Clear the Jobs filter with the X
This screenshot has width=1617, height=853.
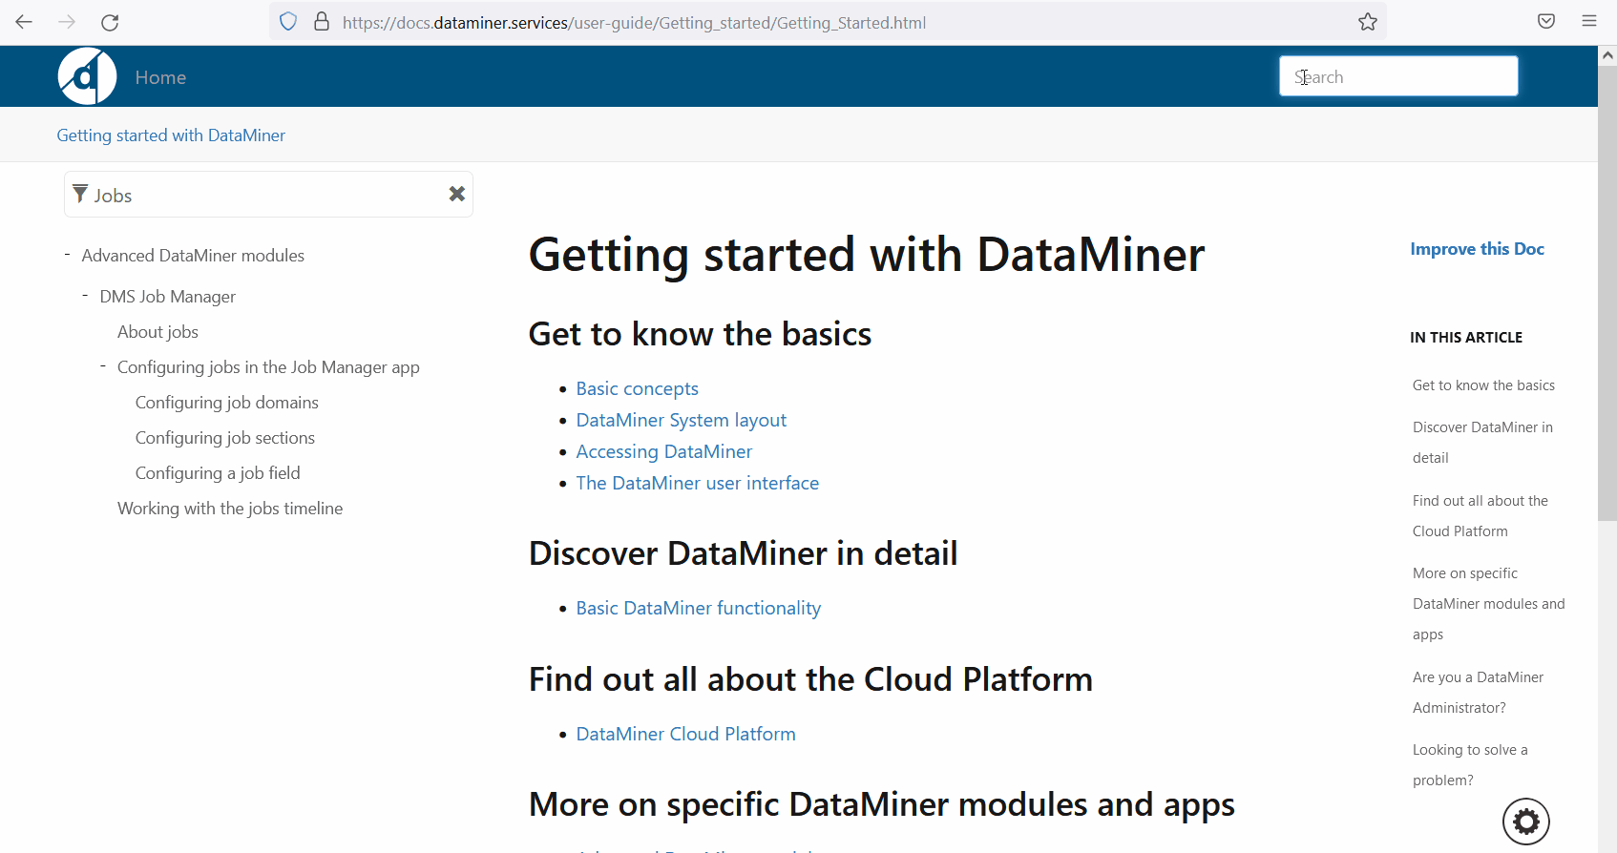pyautogui.click(x=457, y=194)
